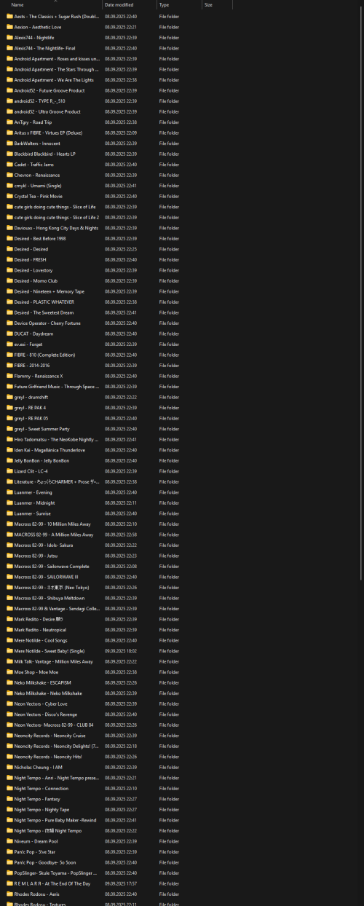Viewport: 364px width, 906px height.
Task: Select Niveum - Dream Pool folder icon
Action: [x=9, y=841]
